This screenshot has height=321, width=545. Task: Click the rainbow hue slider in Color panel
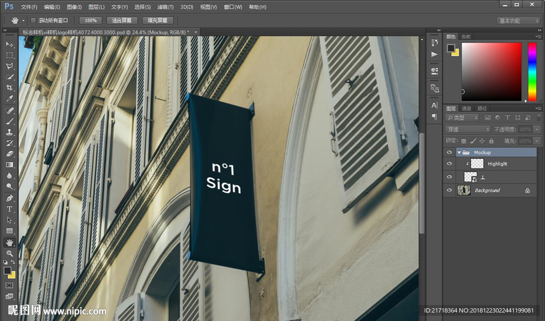(x=532, y=72)
